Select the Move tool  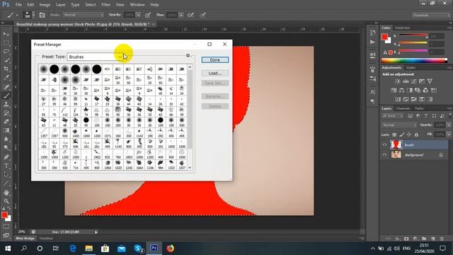tap(6, 34)
